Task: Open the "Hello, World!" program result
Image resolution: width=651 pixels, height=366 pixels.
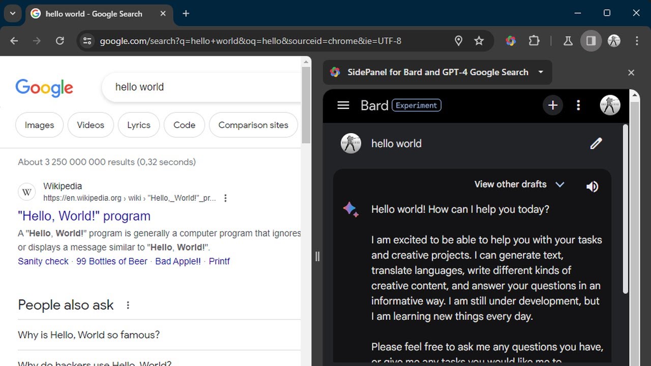Action: [x=84, y=216]
